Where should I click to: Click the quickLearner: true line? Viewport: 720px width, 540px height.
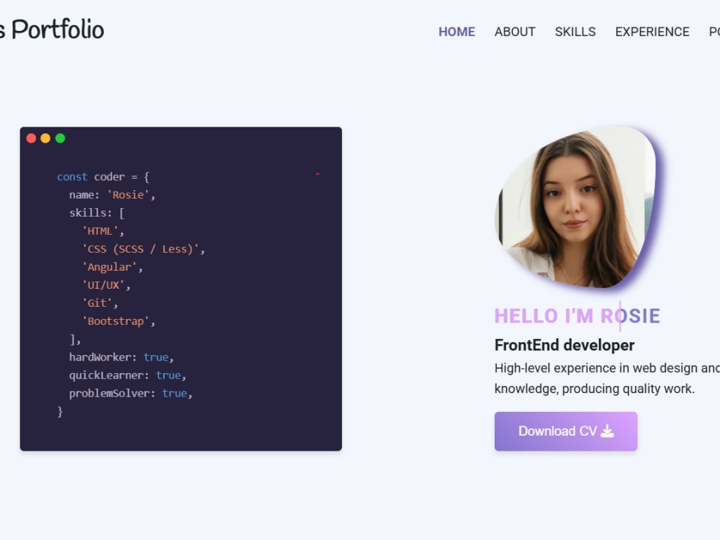tap(127, 375)
